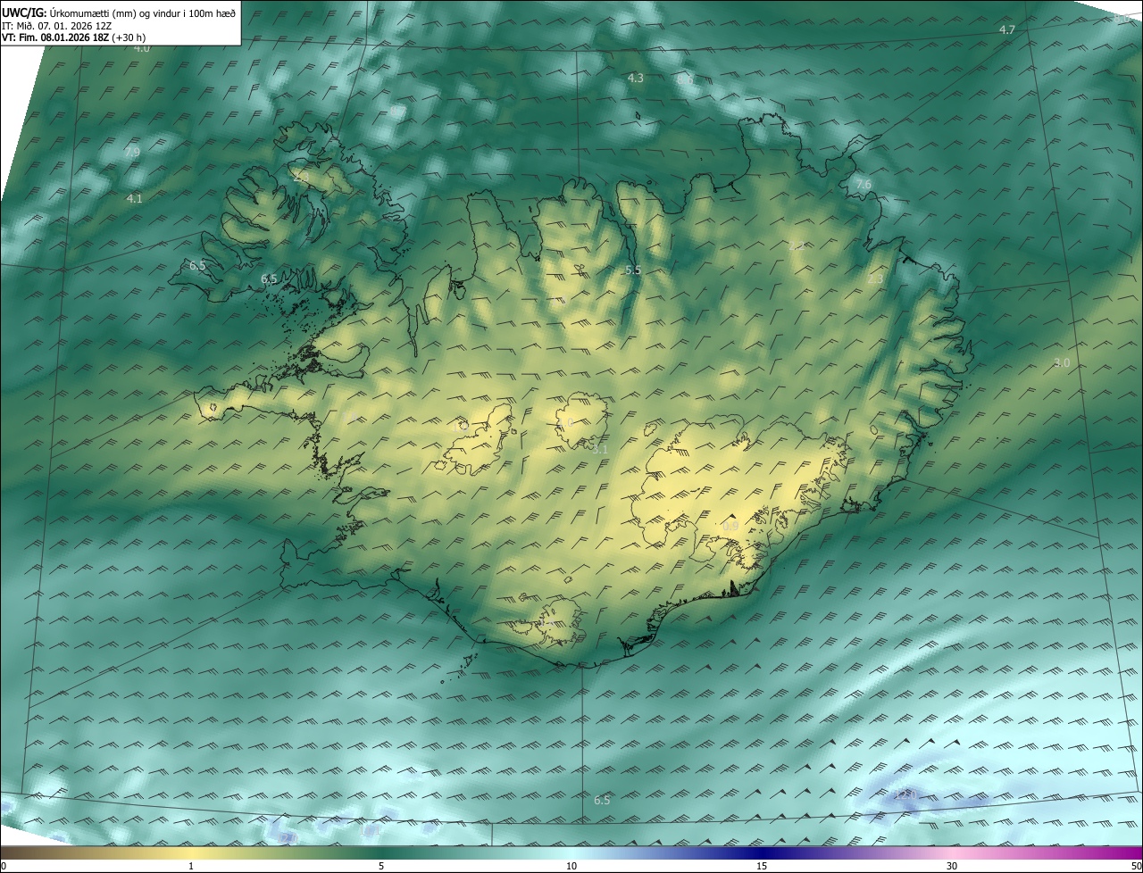This screenshot has height=873, width=1143.
Task: Click the '6.5' value label south of Iceland
Action: pyautogui.click(x=602, y=800)
